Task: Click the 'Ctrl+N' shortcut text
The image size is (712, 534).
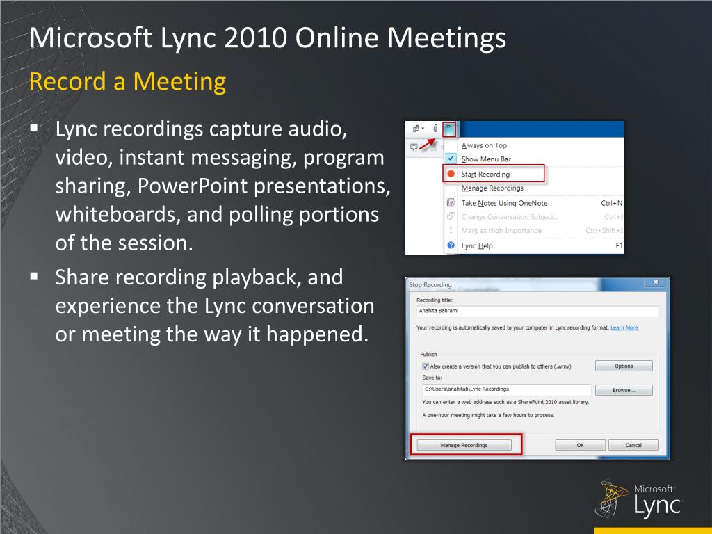Action: tap(612, 203)
